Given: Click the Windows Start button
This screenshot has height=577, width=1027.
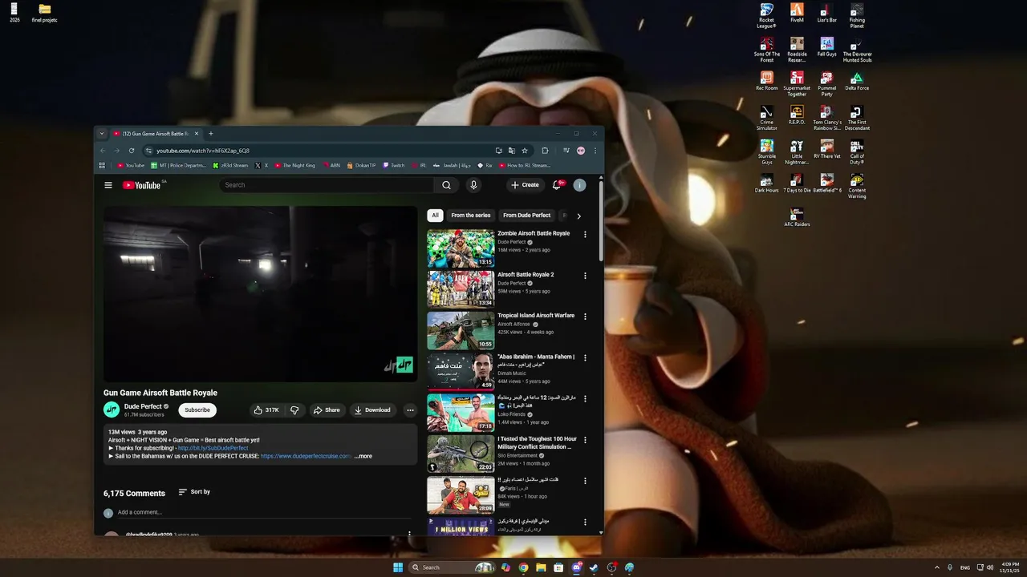Looking at the screenshot, I should (x=398, y=567).
